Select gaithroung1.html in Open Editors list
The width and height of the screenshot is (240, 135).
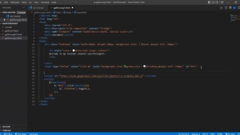pyautogui.click(x=18, y=20)
